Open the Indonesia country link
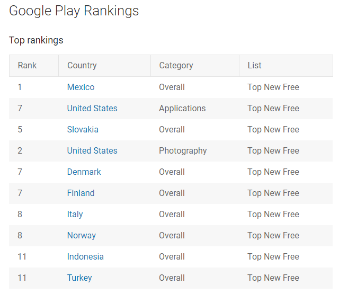This screenshot has height=294, width=339. [85, 256]
